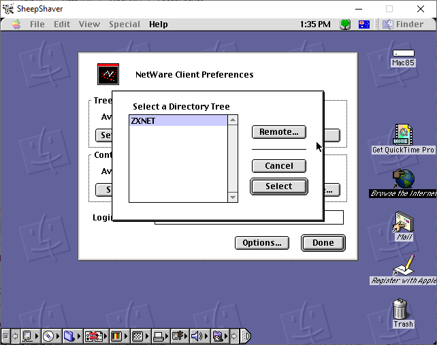Viewport: 437px width, 345px height.
Task: Open the Monitor color depth module
Action: (119, 336)
